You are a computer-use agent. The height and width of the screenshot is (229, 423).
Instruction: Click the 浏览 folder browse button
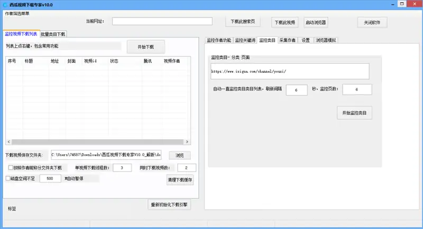(180, 155)
